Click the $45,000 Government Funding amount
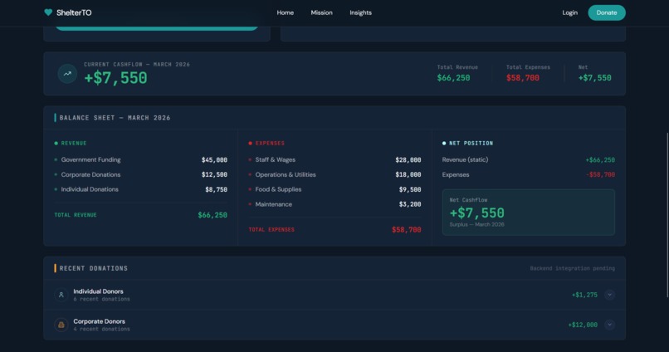 pyautogui.click(x=214, y=160)
